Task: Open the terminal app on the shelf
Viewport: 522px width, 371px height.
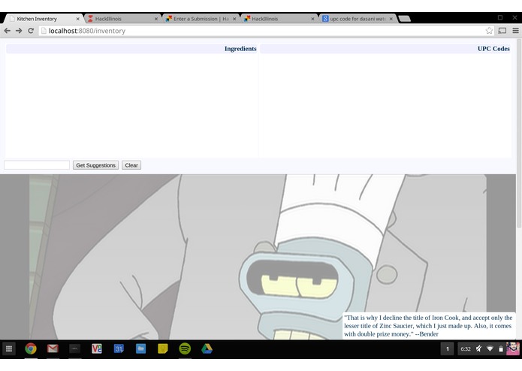Action: point(74,348)
